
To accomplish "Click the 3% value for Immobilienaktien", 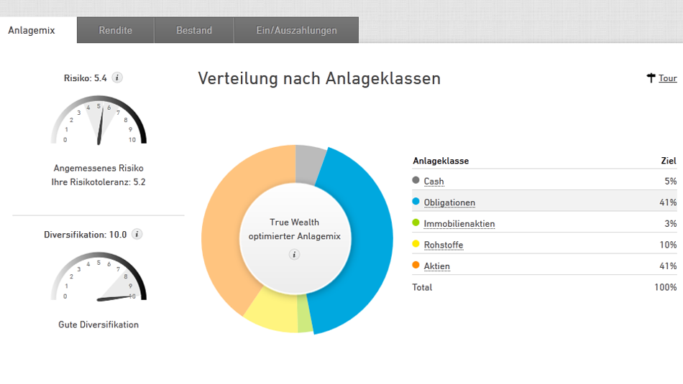I will point(671,224).
